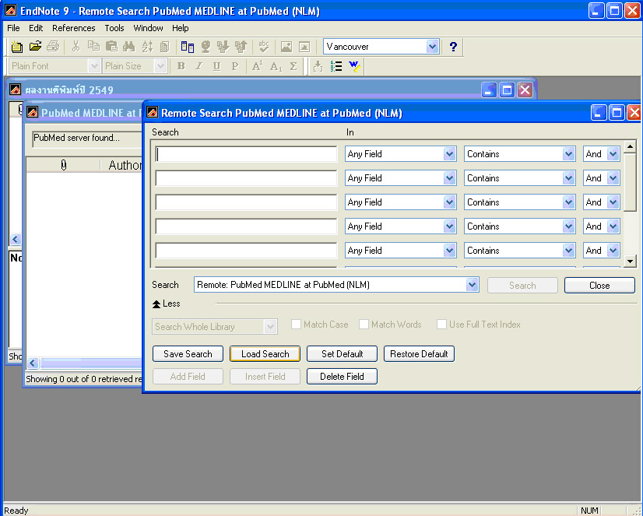Click the Plain text P icon

234,66
